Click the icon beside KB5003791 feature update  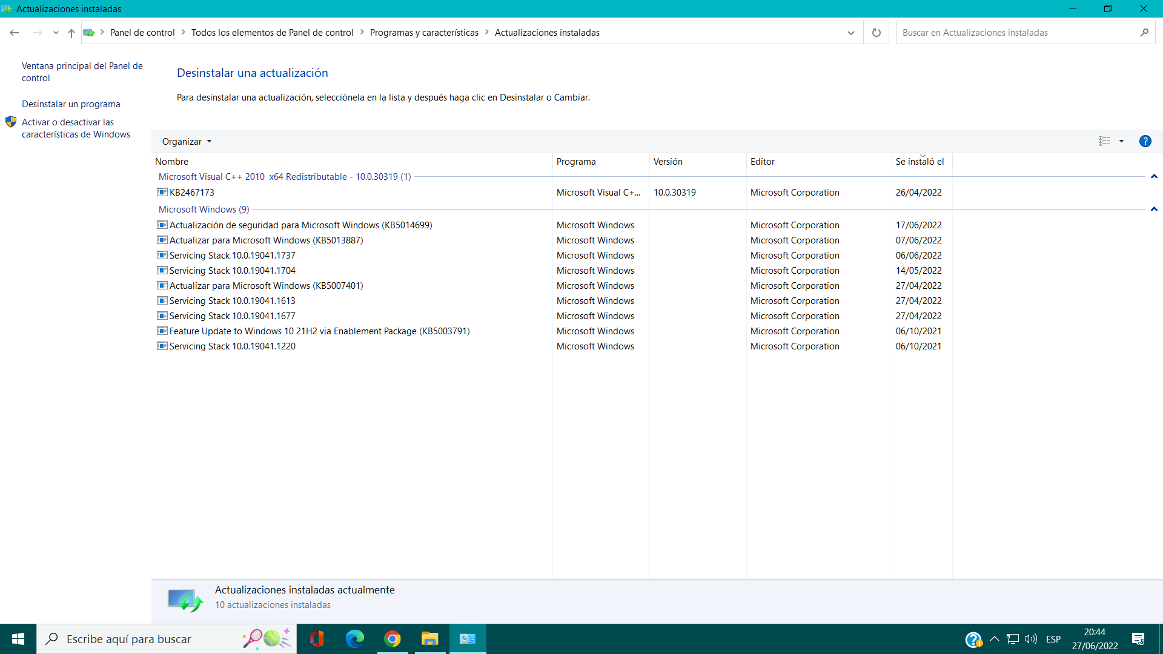point(162,331)
